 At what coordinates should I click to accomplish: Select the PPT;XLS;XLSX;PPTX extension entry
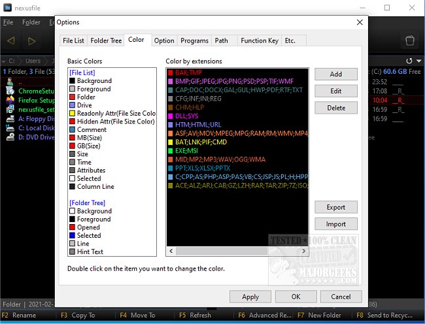[237, 168]
